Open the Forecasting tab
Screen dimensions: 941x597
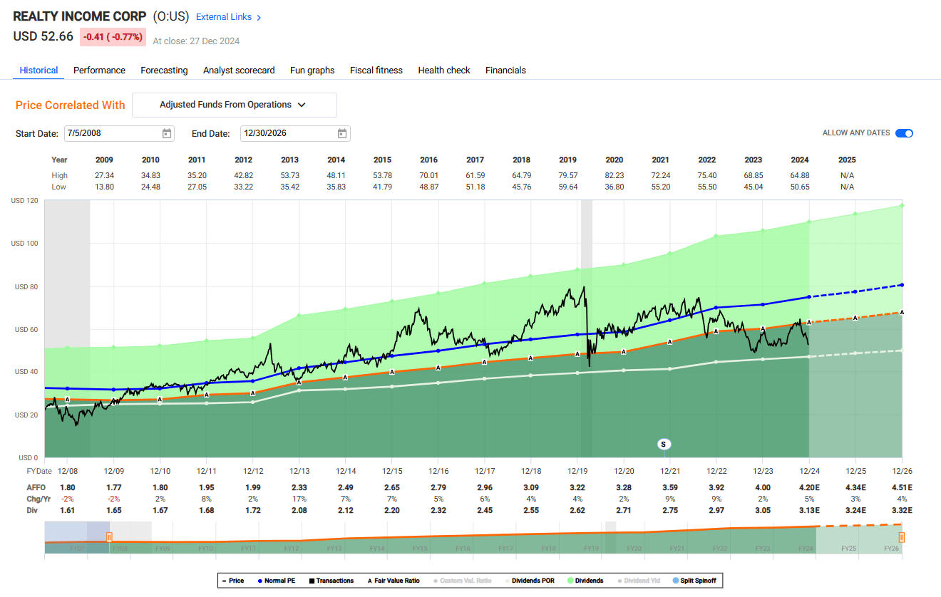(x=164, y=71)
